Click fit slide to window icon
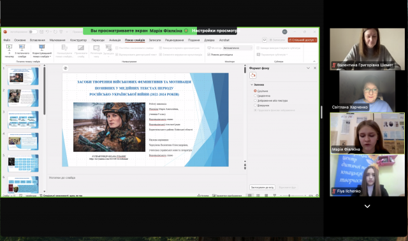This screenshot has height=241, width=408. point(317,195)
